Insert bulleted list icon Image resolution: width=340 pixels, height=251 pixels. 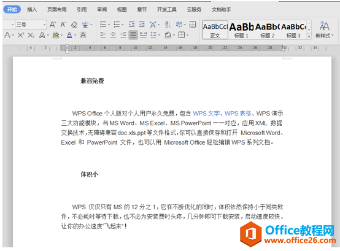pyautogui.click(x=103, y=25)
